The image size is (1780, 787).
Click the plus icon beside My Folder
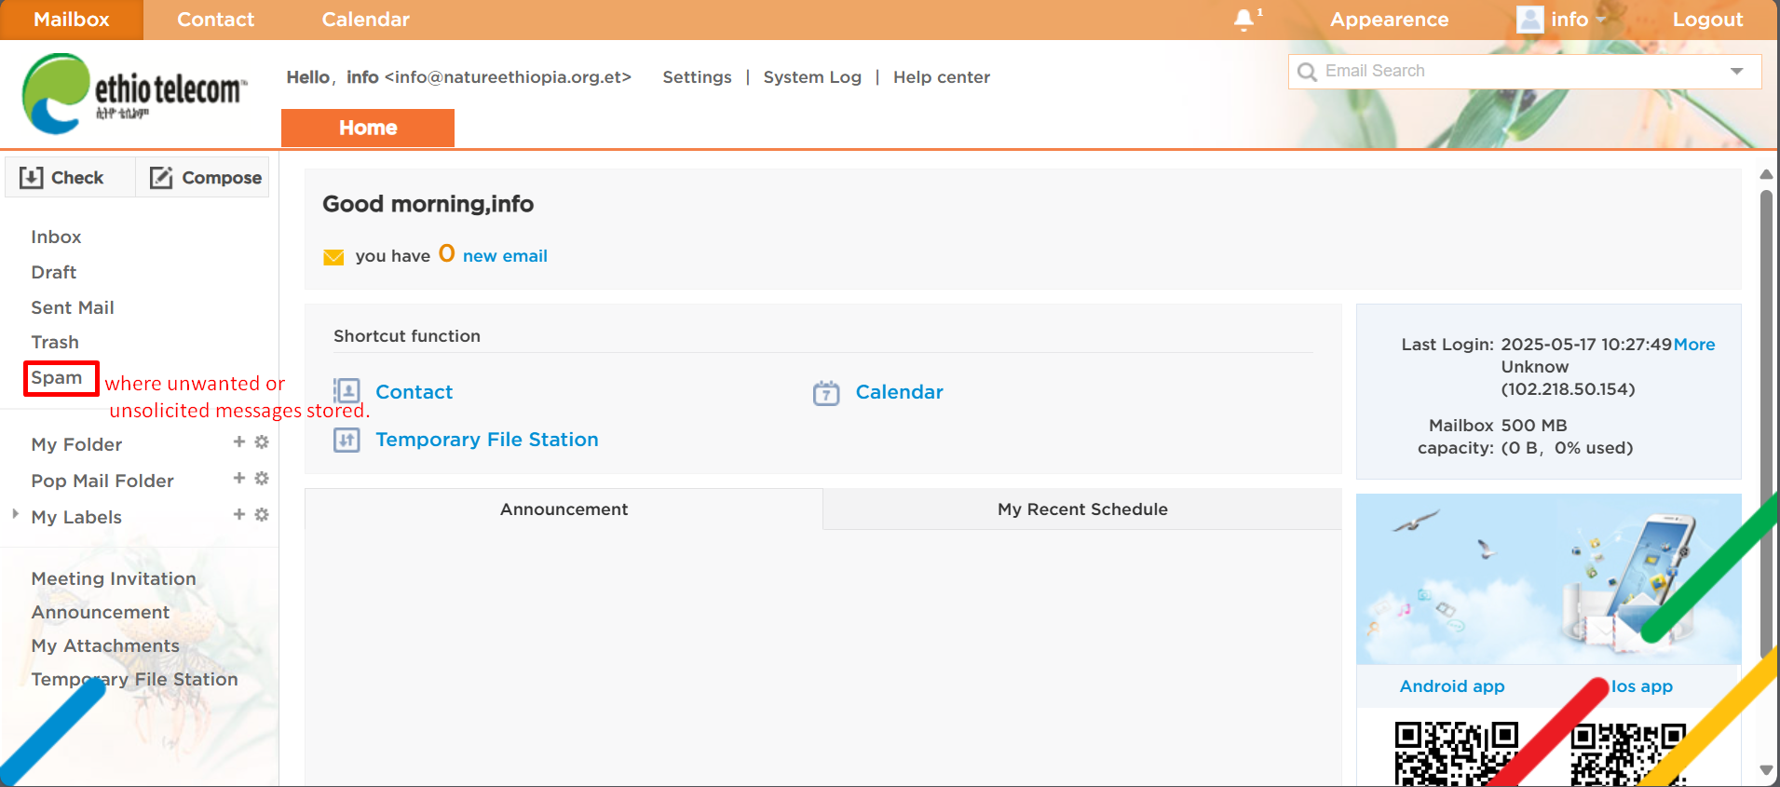click(239, 442)
